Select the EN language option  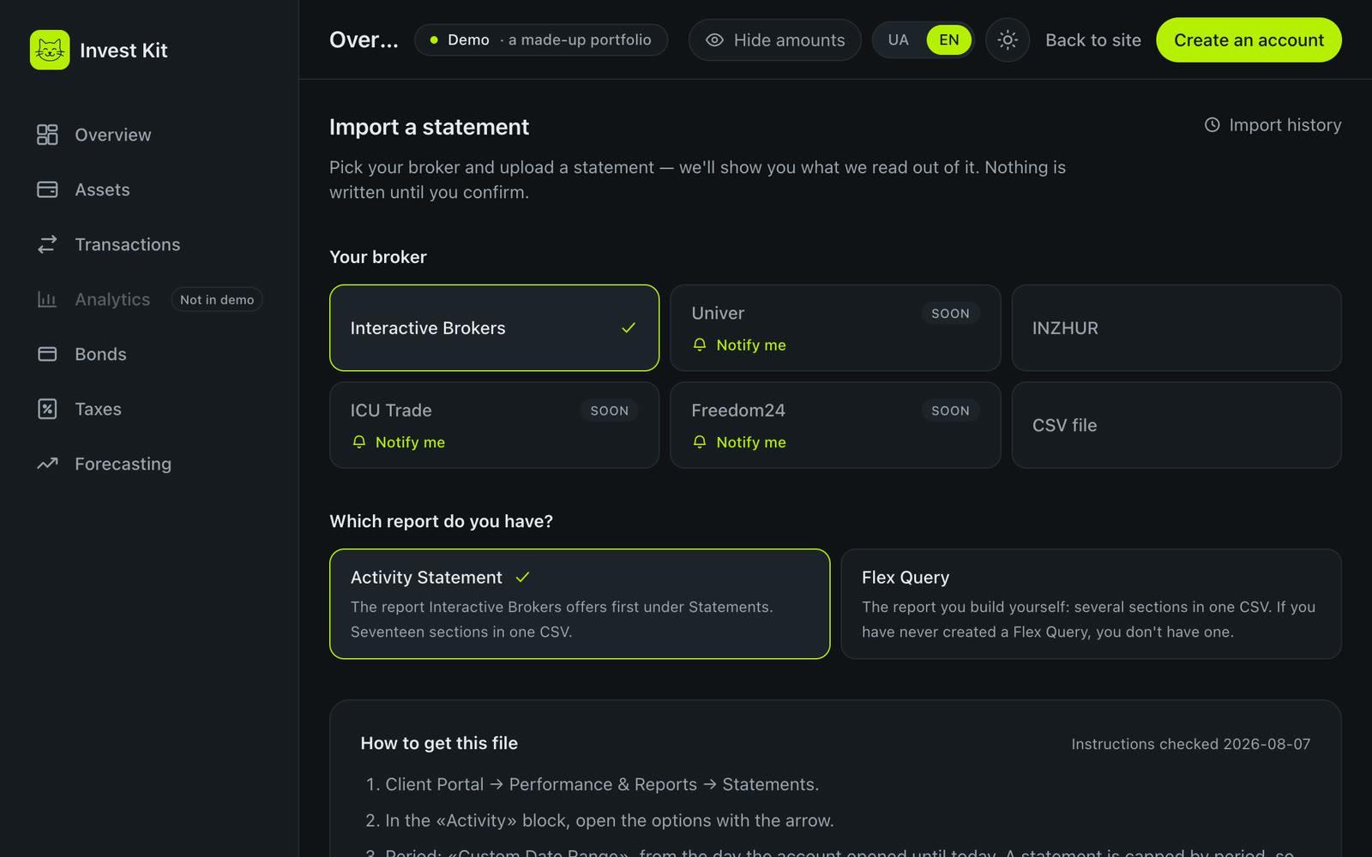pyautogui.click(x=948, y=40)
